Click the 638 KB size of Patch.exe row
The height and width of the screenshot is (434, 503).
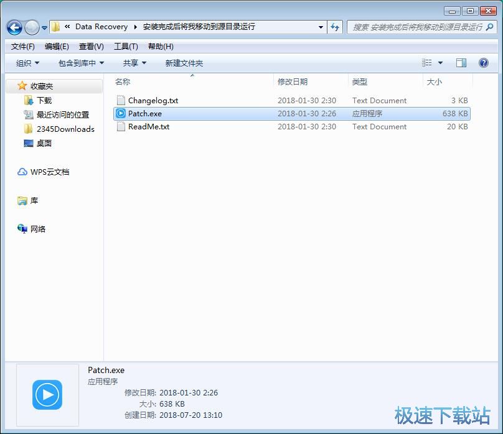[x=455, y=114]
